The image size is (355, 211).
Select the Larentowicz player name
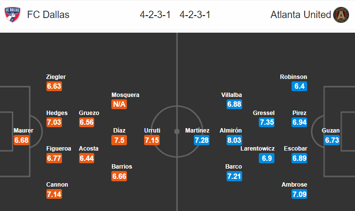(257, 149)
